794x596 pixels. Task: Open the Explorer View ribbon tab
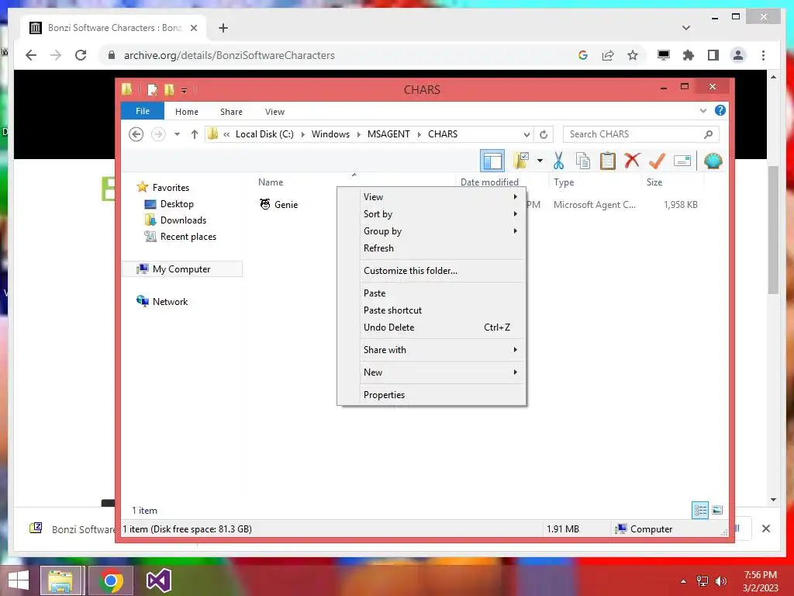274,112
